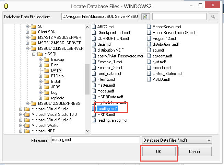Select the CORRUPTION.mdf file icon
This screenshot has width=224, height=165.
click(x=94, y=38)
